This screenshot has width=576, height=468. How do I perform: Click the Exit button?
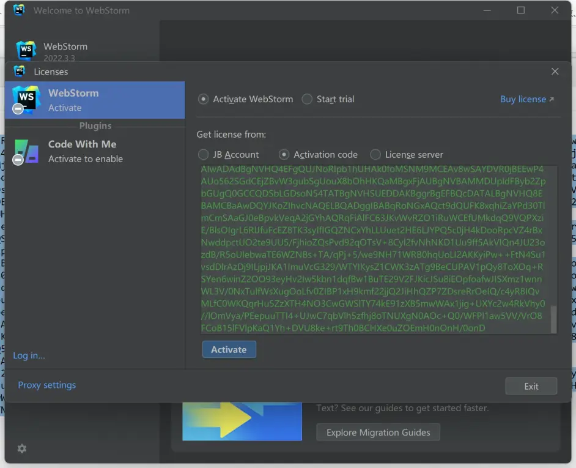531,386
